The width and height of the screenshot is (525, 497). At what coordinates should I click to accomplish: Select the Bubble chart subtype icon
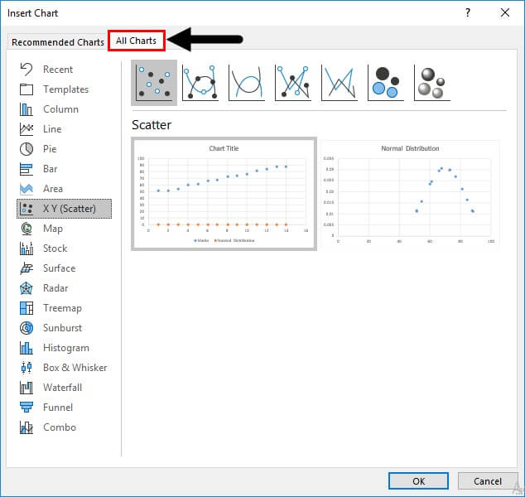click(386, 83)
